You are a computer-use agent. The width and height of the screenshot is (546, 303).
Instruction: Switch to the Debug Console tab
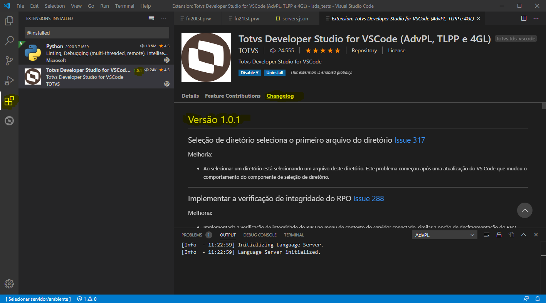pos(260,235)
